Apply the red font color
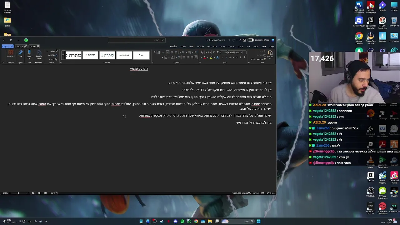This screenshot has width=400, height=225. click(205, 57)
